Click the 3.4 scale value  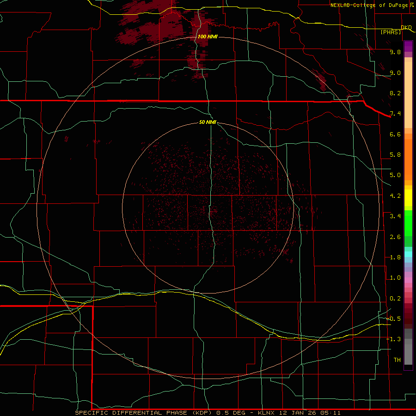(x=395, y=216)
